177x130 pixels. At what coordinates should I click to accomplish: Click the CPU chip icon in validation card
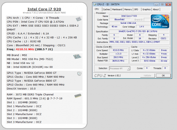[x=79, y=19]
